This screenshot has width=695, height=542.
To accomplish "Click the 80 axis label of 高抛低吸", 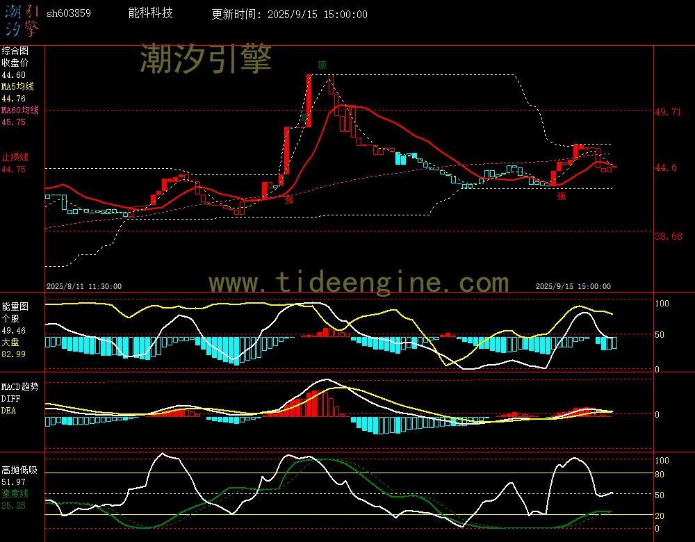I will click(x=660, y=475).
